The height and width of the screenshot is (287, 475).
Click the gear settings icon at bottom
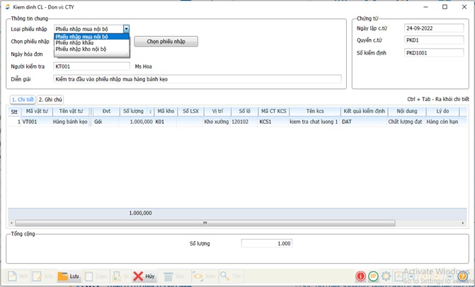click(x=386, y=276)
